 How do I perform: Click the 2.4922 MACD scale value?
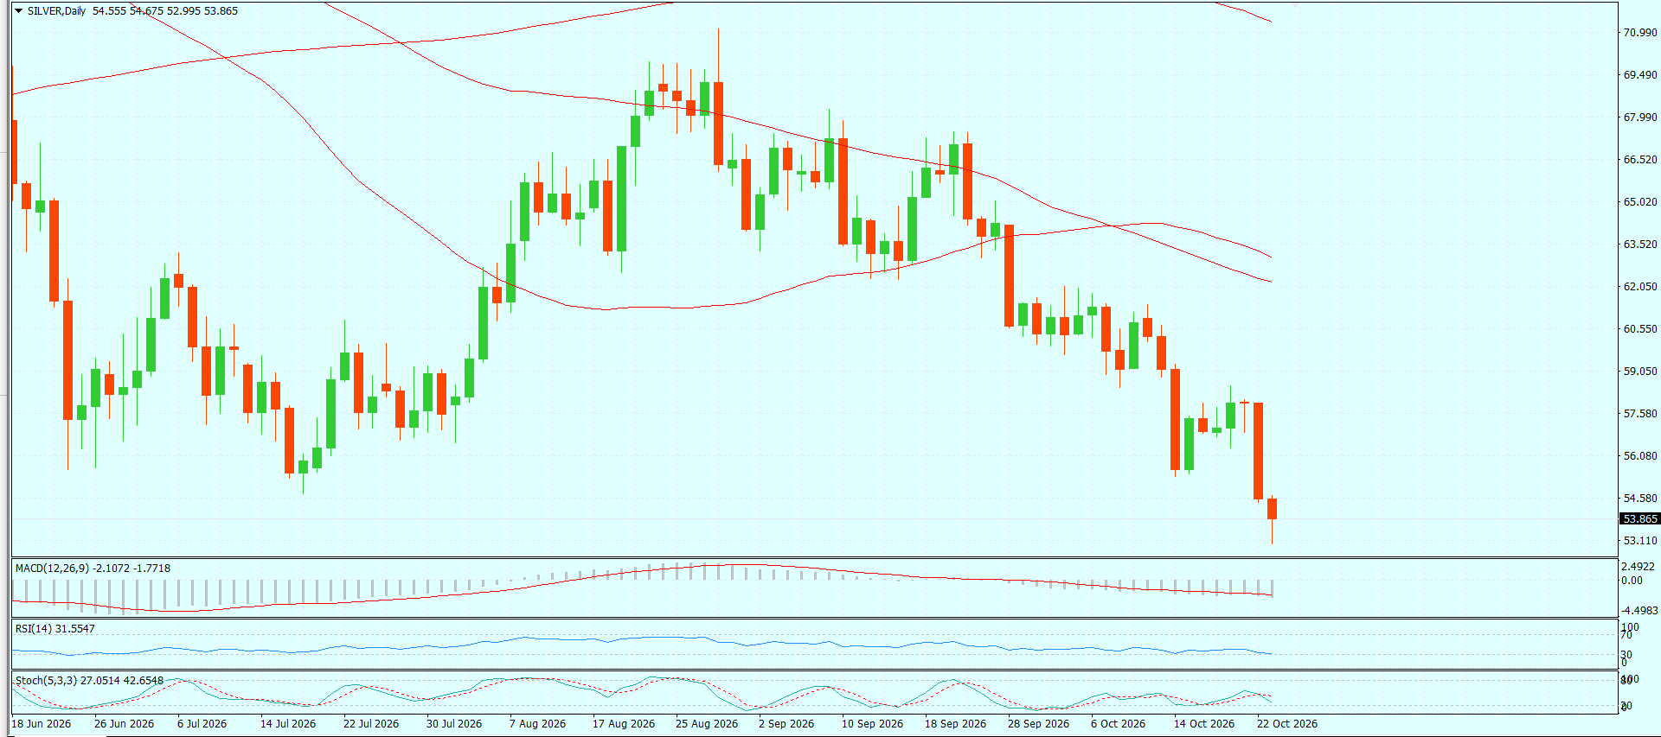[1638, 567]
